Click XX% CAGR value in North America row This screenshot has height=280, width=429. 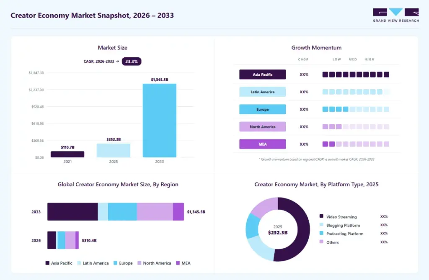pyautogui.click(x=304, y=126)
